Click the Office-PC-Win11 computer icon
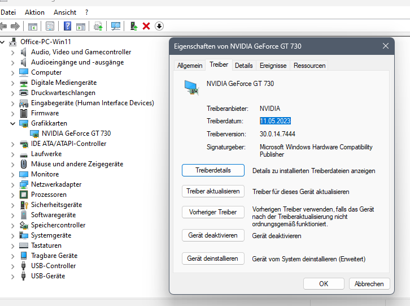 [x=12, y=42]
